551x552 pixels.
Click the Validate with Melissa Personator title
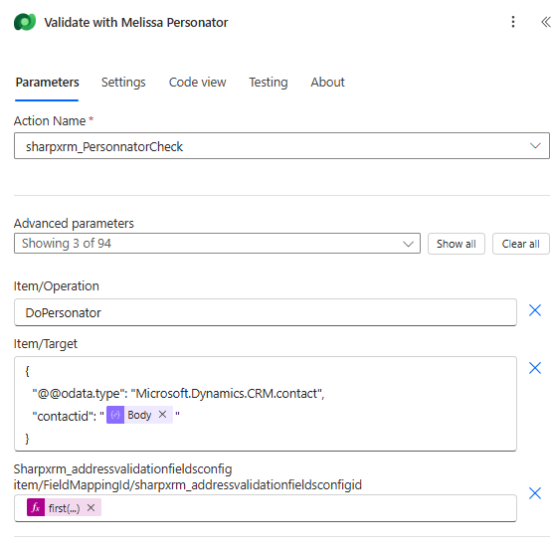coord(136,23)
